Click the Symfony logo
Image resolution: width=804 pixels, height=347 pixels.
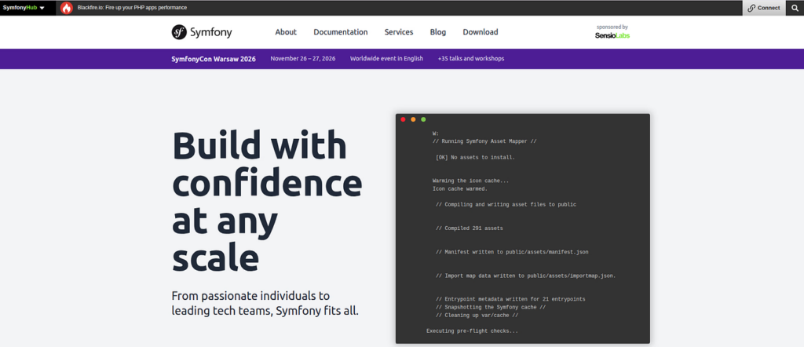coord(202,32)
